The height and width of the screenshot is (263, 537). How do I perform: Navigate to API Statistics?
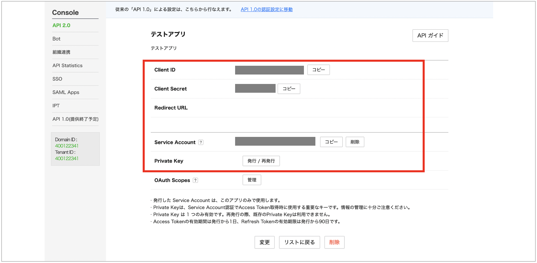pos(67,65)
